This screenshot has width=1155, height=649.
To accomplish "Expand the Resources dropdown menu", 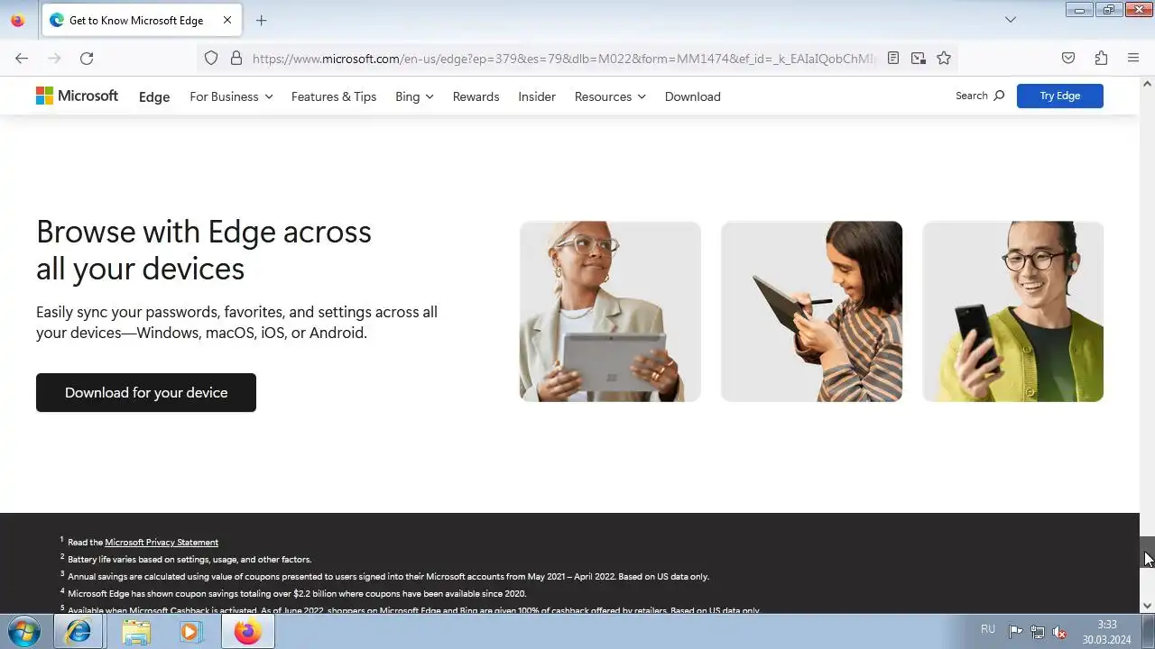I will 610,96.
